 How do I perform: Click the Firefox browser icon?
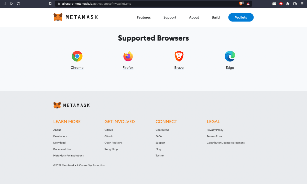click(x=128, y=56)
